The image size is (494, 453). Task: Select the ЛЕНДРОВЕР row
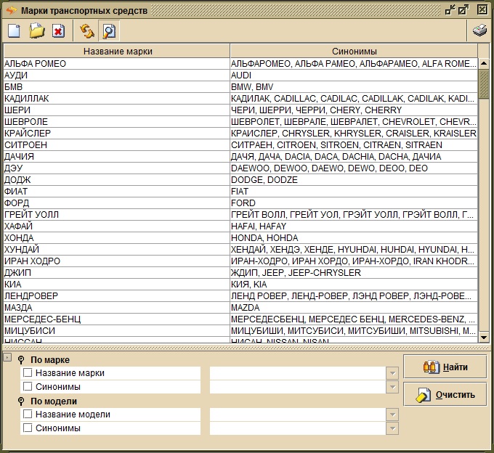coord(240,296)
